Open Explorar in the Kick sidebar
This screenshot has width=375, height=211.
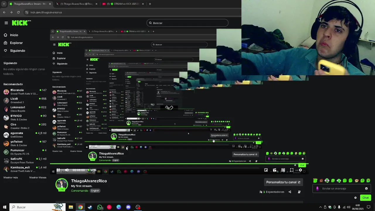pyautogui.click(x=13, y=43)
